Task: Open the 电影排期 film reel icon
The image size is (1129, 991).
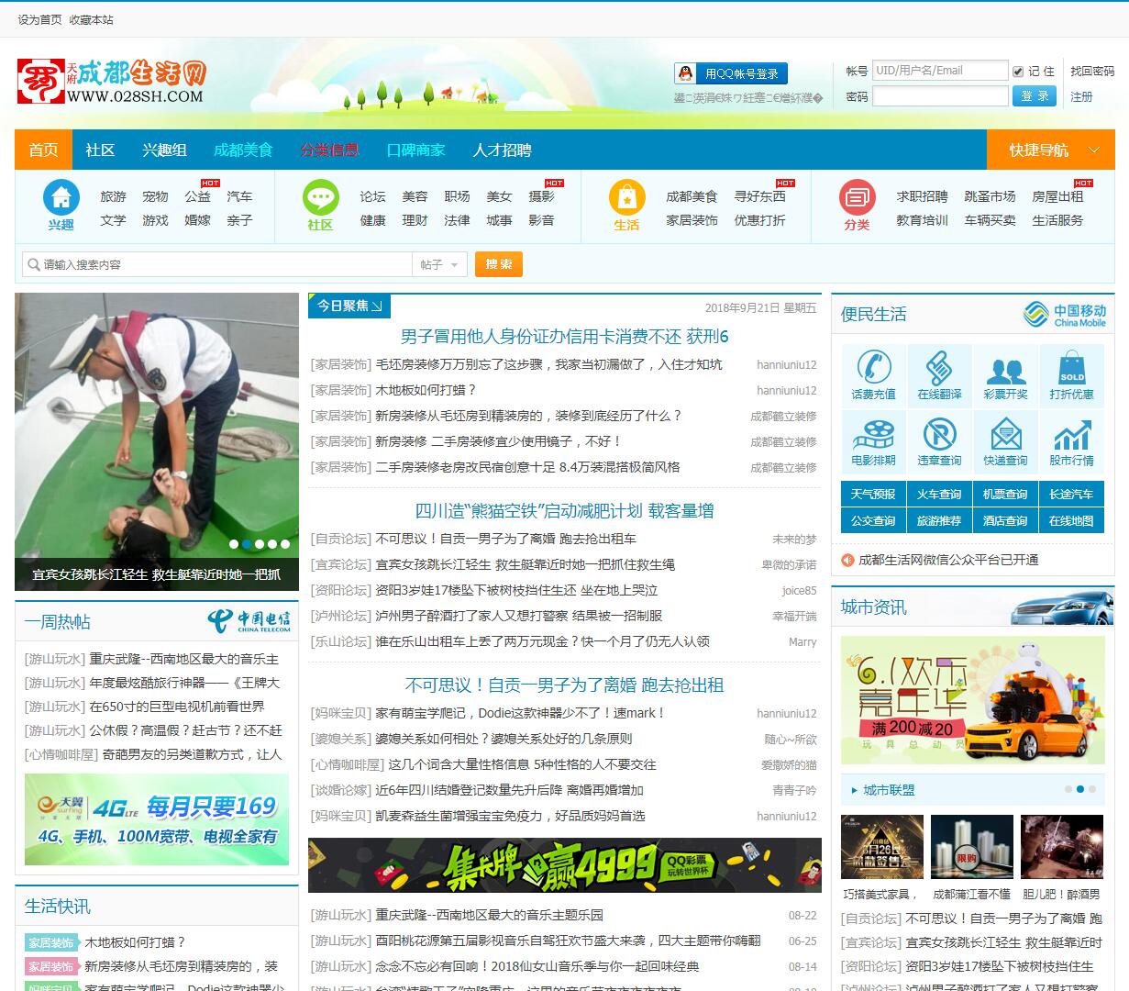Action: [x=873, y=434]
